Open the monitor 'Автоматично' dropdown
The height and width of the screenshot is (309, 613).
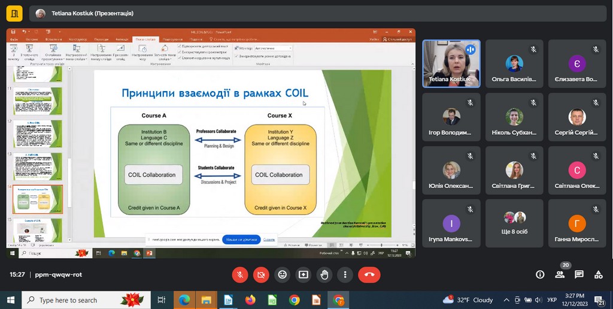pyautogui.click(x=273, y=48)
